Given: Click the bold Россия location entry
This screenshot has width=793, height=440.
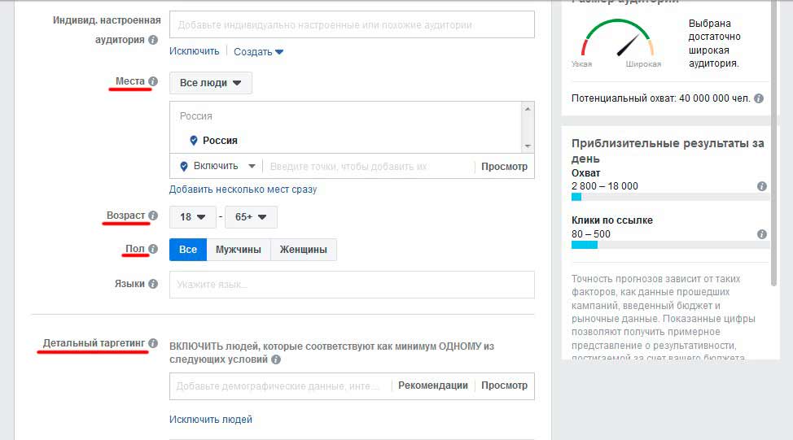Looking at the screenshot, I should [220, 141].
